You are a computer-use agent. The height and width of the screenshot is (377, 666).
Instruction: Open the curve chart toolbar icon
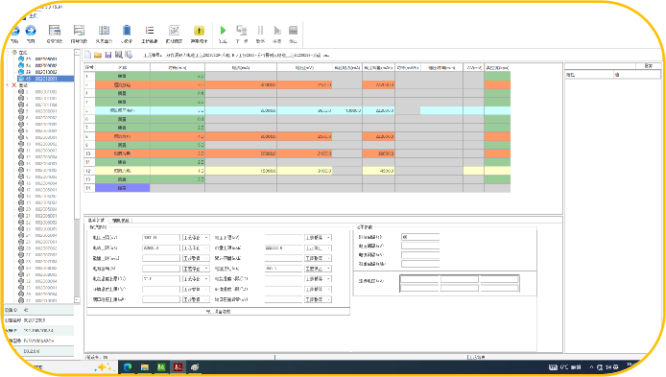(x=174, y=31)
